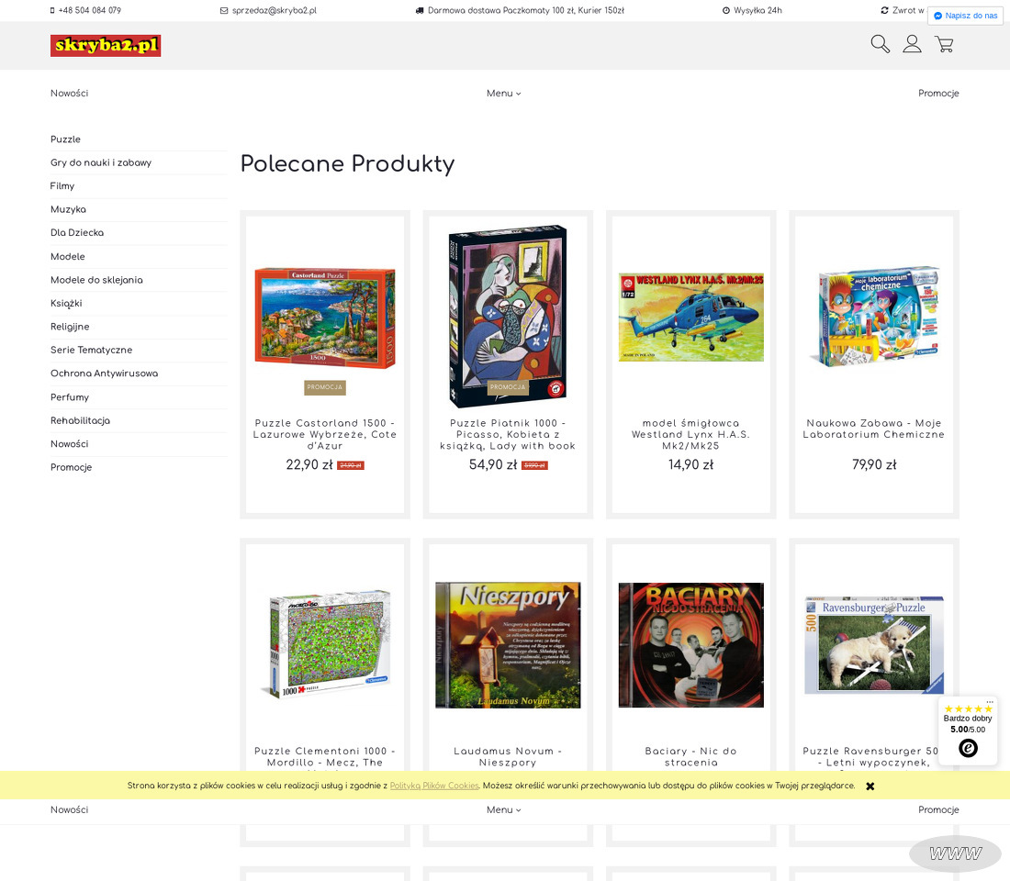Select Gry do nauki i zabawy category
The width and height of the screenshot is (1010, 881).
pyautogui.click(x=101, y=163)
